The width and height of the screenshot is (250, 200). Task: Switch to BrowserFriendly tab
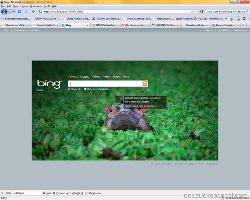(225, 25)
